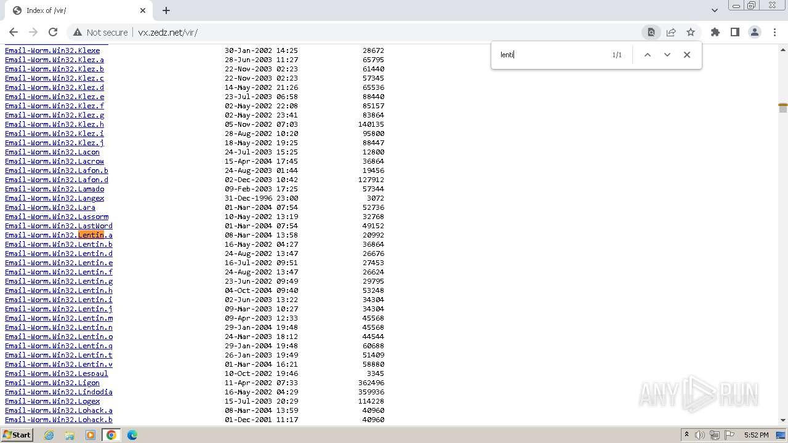Open Email-Worm.Win32.Lamado link

54,189
